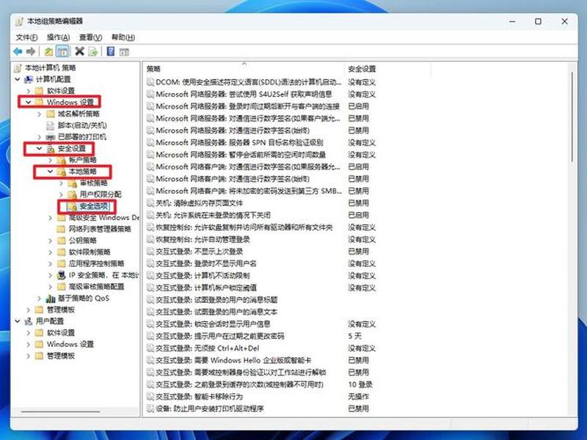Viewport: 587px width, 440px height.
Task: Collapse the 计算机配置 node
Action: (18, 79)
